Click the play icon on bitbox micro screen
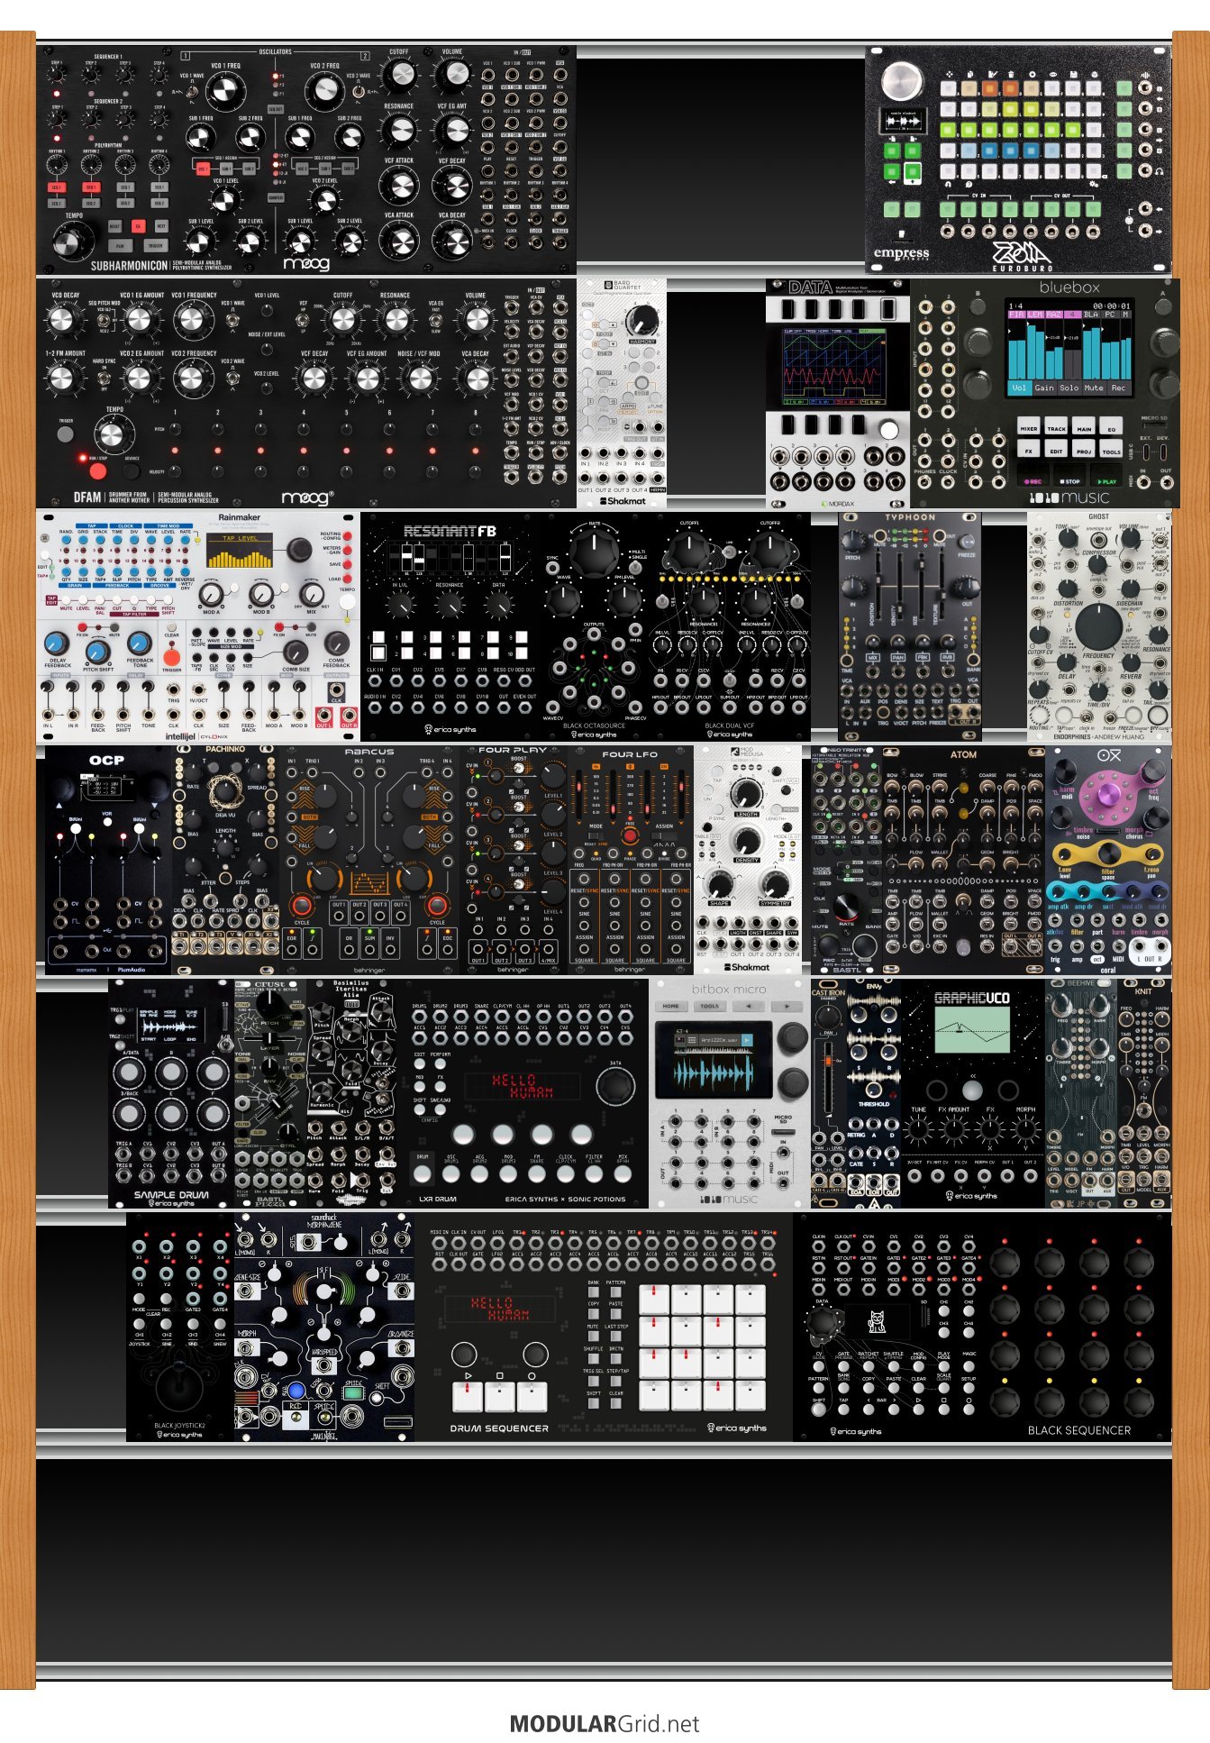The height and width of the screenshot is (1743, 1210). click(746, 1040)
